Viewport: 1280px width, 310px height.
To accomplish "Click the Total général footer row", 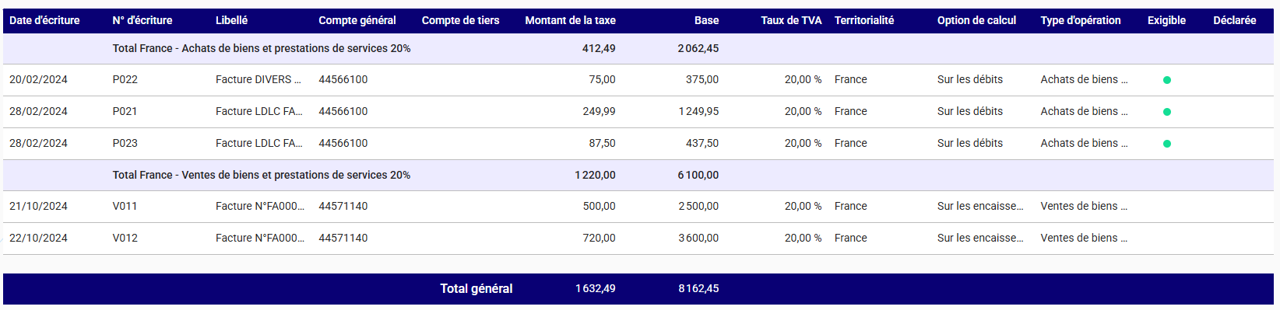I will (638, 288).
